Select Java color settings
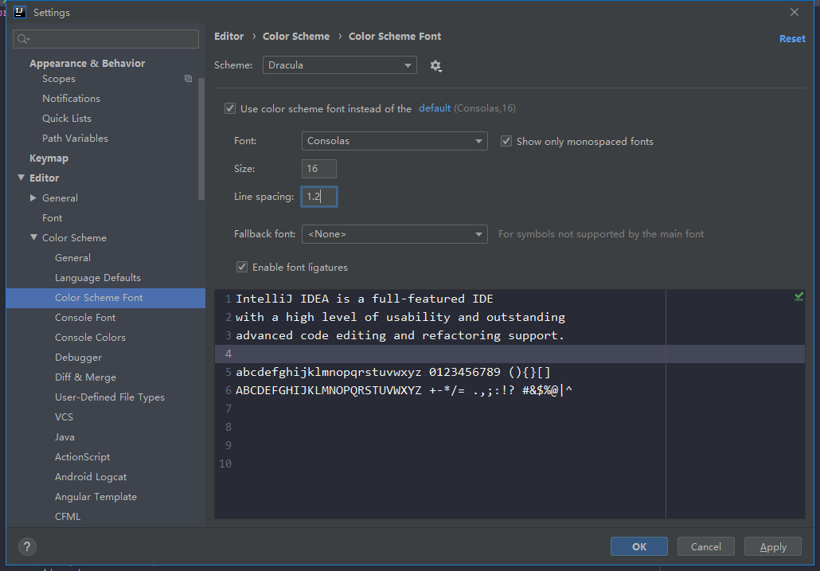This screenshot has height=571, width=820. click(64, 436)
